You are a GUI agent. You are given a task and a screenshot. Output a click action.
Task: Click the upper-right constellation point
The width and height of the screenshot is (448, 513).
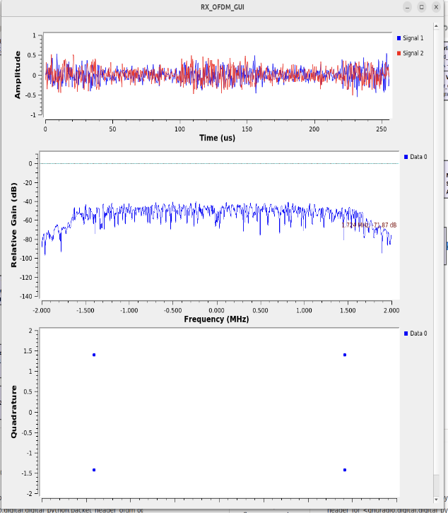(344, 355)
